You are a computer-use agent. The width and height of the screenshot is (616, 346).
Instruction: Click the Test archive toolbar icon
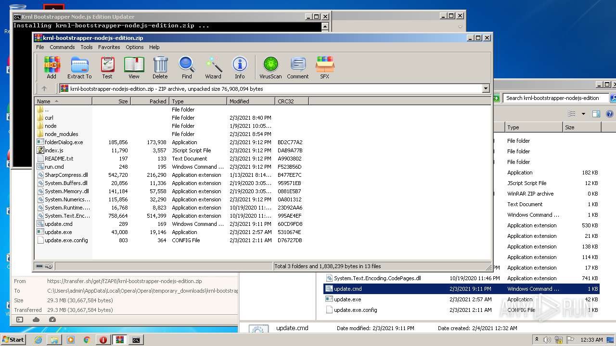[x=107, y=68]
